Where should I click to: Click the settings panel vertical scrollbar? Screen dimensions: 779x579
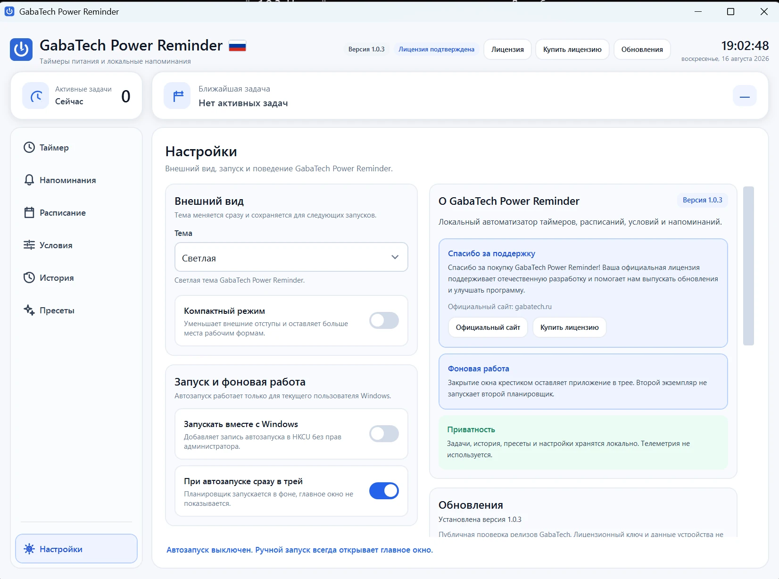click(x=748, y=266)
